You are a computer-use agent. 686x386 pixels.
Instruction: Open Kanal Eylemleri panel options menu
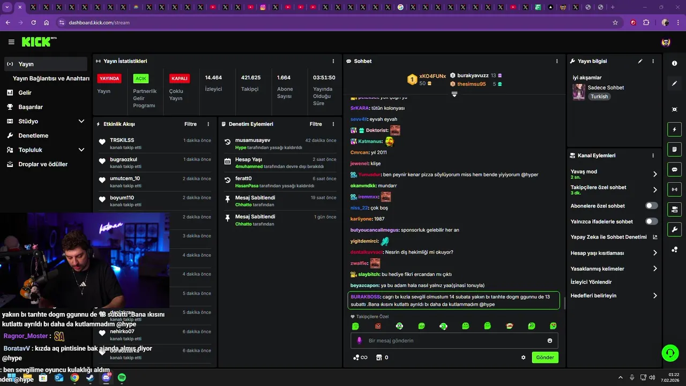[653, 155]
